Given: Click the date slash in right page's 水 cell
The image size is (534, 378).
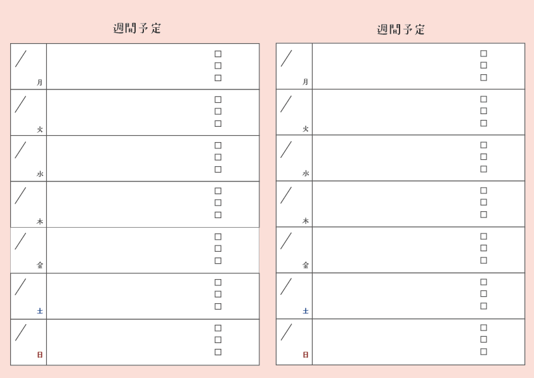Looking at the screenshot, I should click(x=287, y=150).
